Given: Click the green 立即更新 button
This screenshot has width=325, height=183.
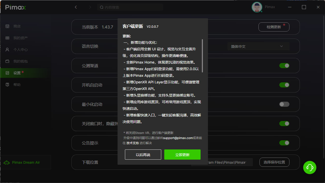Looking at the screenshot, I should pyautogui.click(x=182, y=155).
